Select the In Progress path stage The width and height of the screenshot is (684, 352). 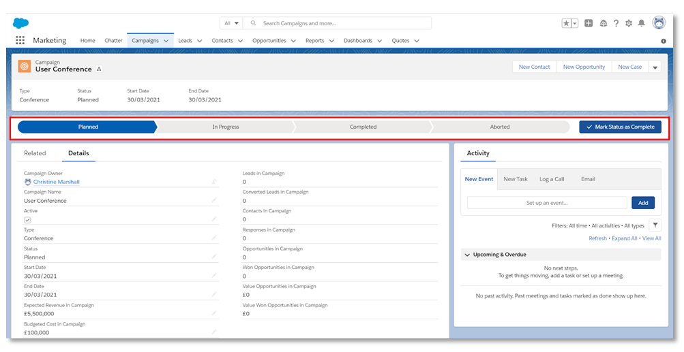tap(226, 127)
